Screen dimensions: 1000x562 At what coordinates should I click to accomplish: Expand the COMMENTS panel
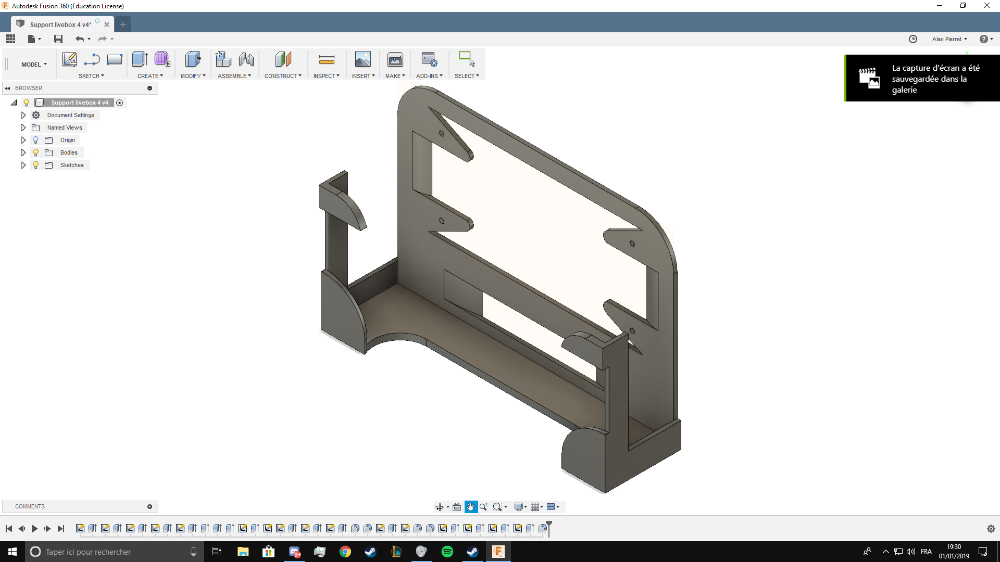click(x=149, y=507)
